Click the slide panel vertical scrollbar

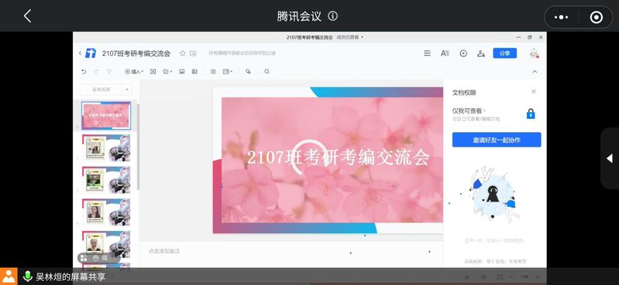[x=138, y=147]
